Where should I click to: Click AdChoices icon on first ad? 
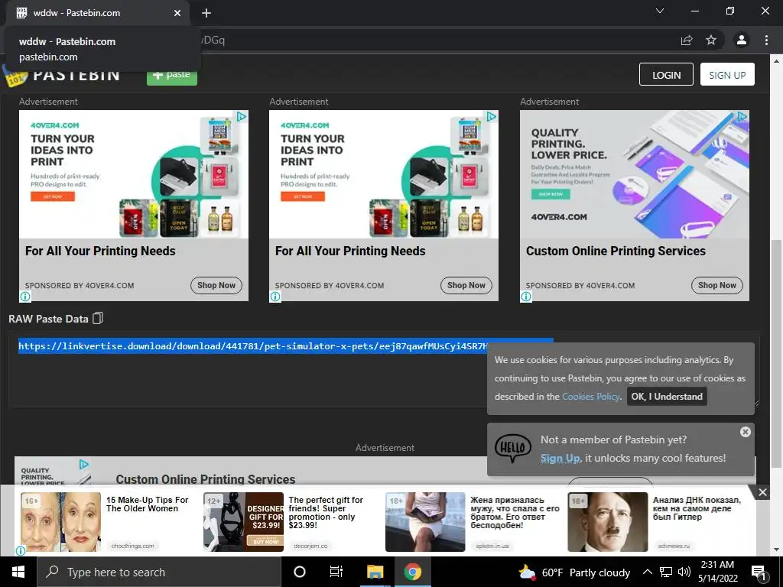[242, 117]
